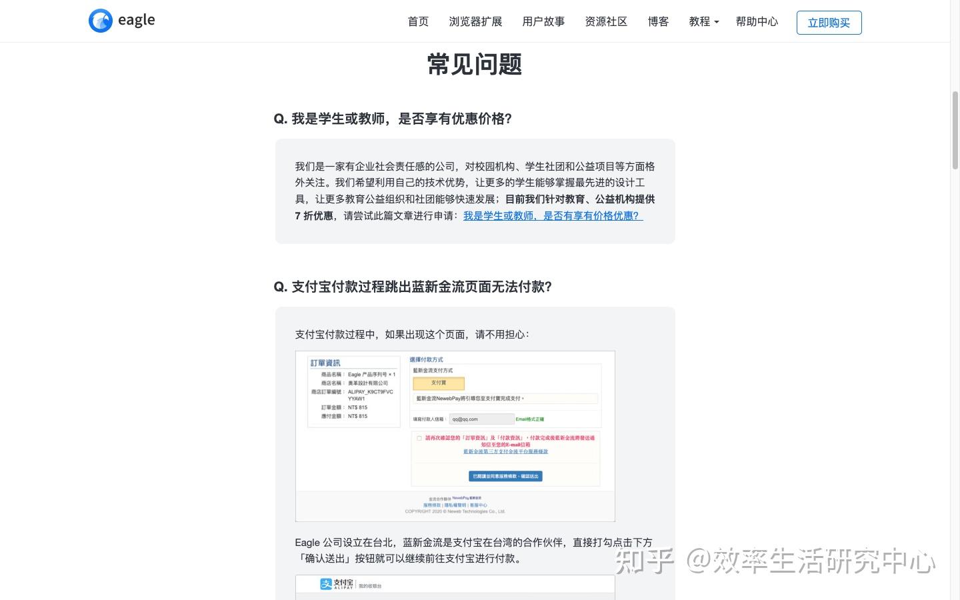
Task: Click the Alipay cashier screenshot thumbnail
Action: [455, 587]
